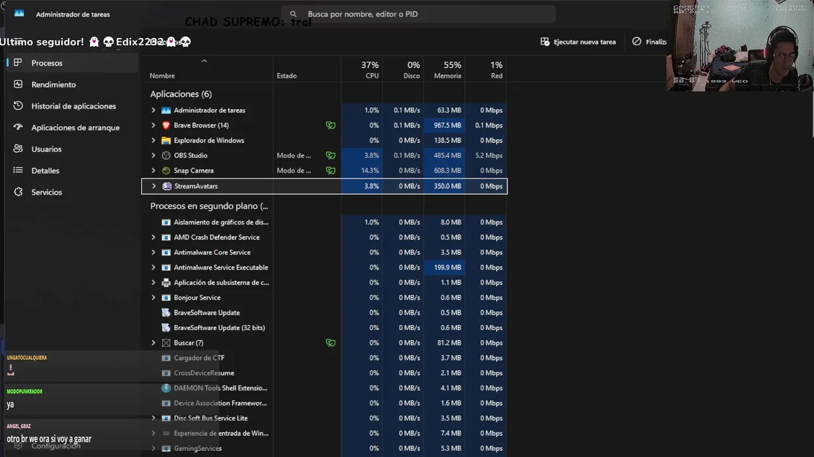This screenshot has height=457, width=814.
Task: Click the search magnifier icon
Action: click(x=293, y=14)
